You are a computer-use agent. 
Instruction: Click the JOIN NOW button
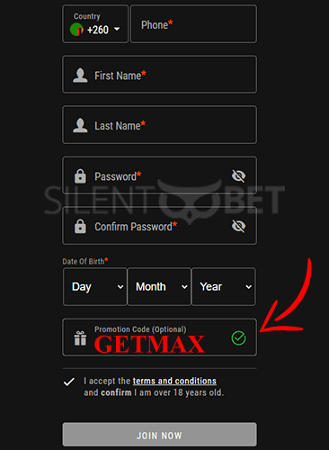pos(159,435)
